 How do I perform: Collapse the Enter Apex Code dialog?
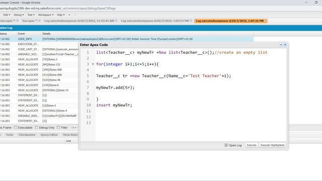281,45
